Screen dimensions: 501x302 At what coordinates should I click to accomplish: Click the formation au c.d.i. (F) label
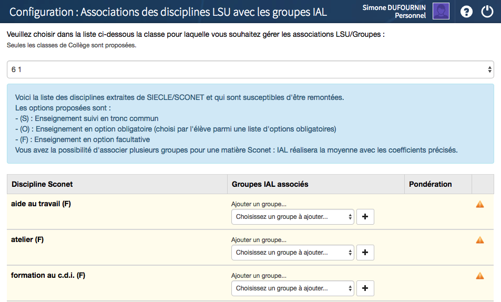tap(48, 275)
